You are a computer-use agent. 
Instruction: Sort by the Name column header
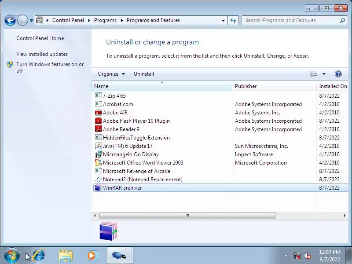point(162,86)
